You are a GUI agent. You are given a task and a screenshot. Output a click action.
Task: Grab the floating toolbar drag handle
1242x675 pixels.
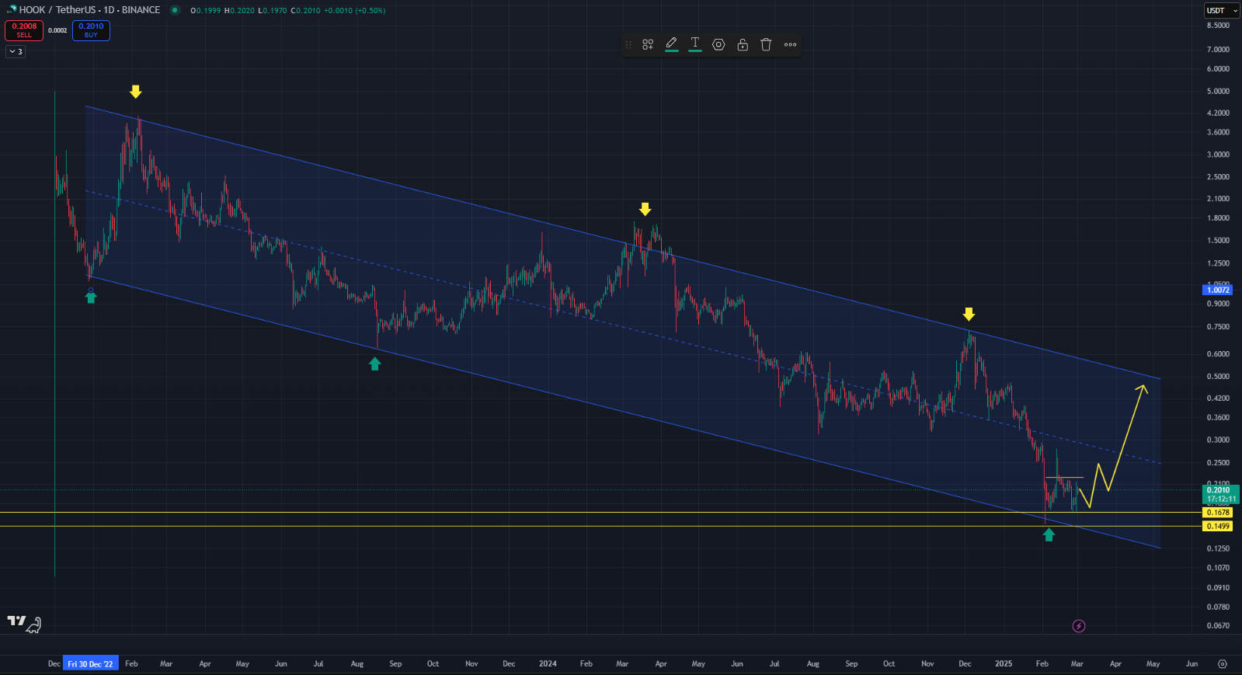pyautogui.click(x=628, y=45)
